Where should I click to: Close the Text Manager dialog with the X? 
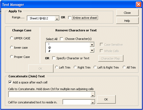(138, 5)
